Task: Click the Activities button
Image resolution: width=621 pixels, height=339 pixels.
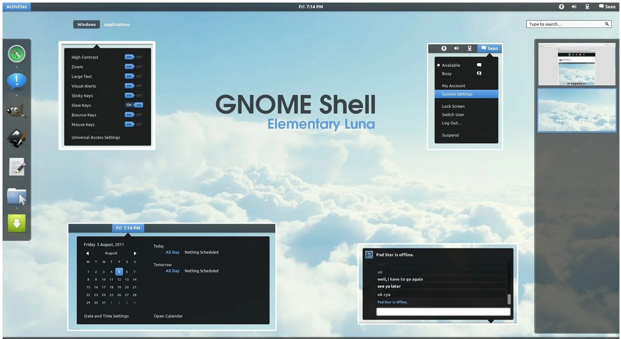Action: [17, 7]
